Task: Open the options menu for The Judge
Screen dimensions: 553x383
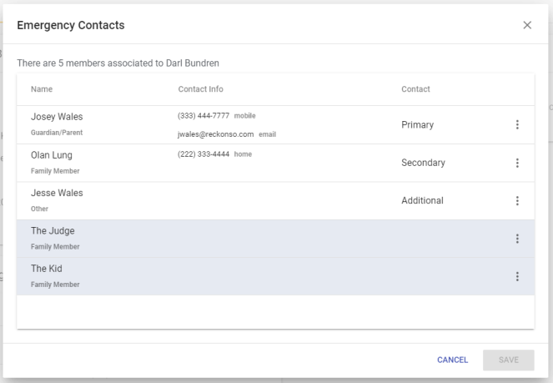Action: tap(517, 239)
